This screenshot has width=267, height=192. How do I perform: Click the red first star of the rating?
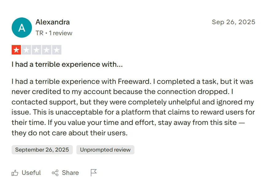pos(16,50)
